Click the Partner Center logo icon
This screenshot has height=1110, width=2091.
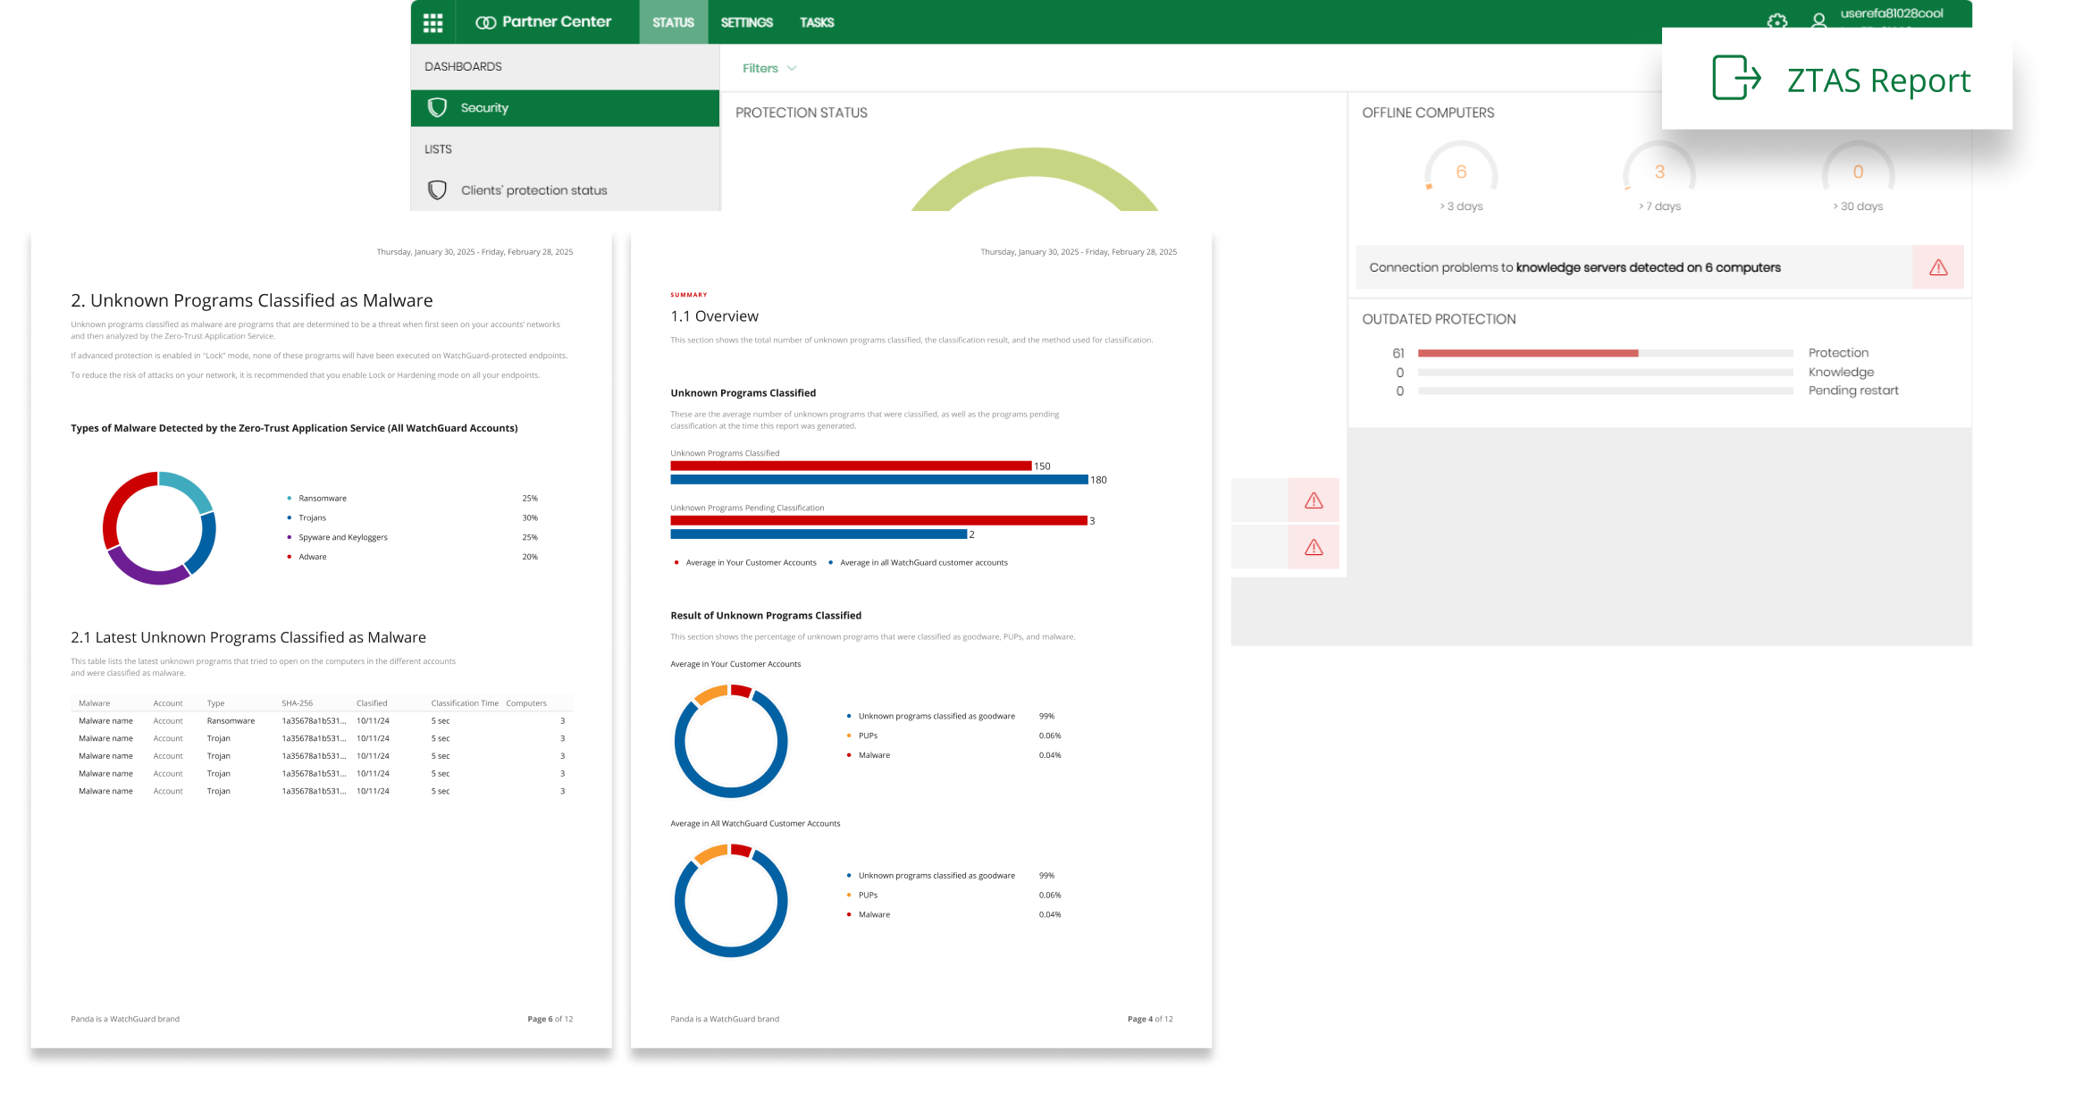485,22
